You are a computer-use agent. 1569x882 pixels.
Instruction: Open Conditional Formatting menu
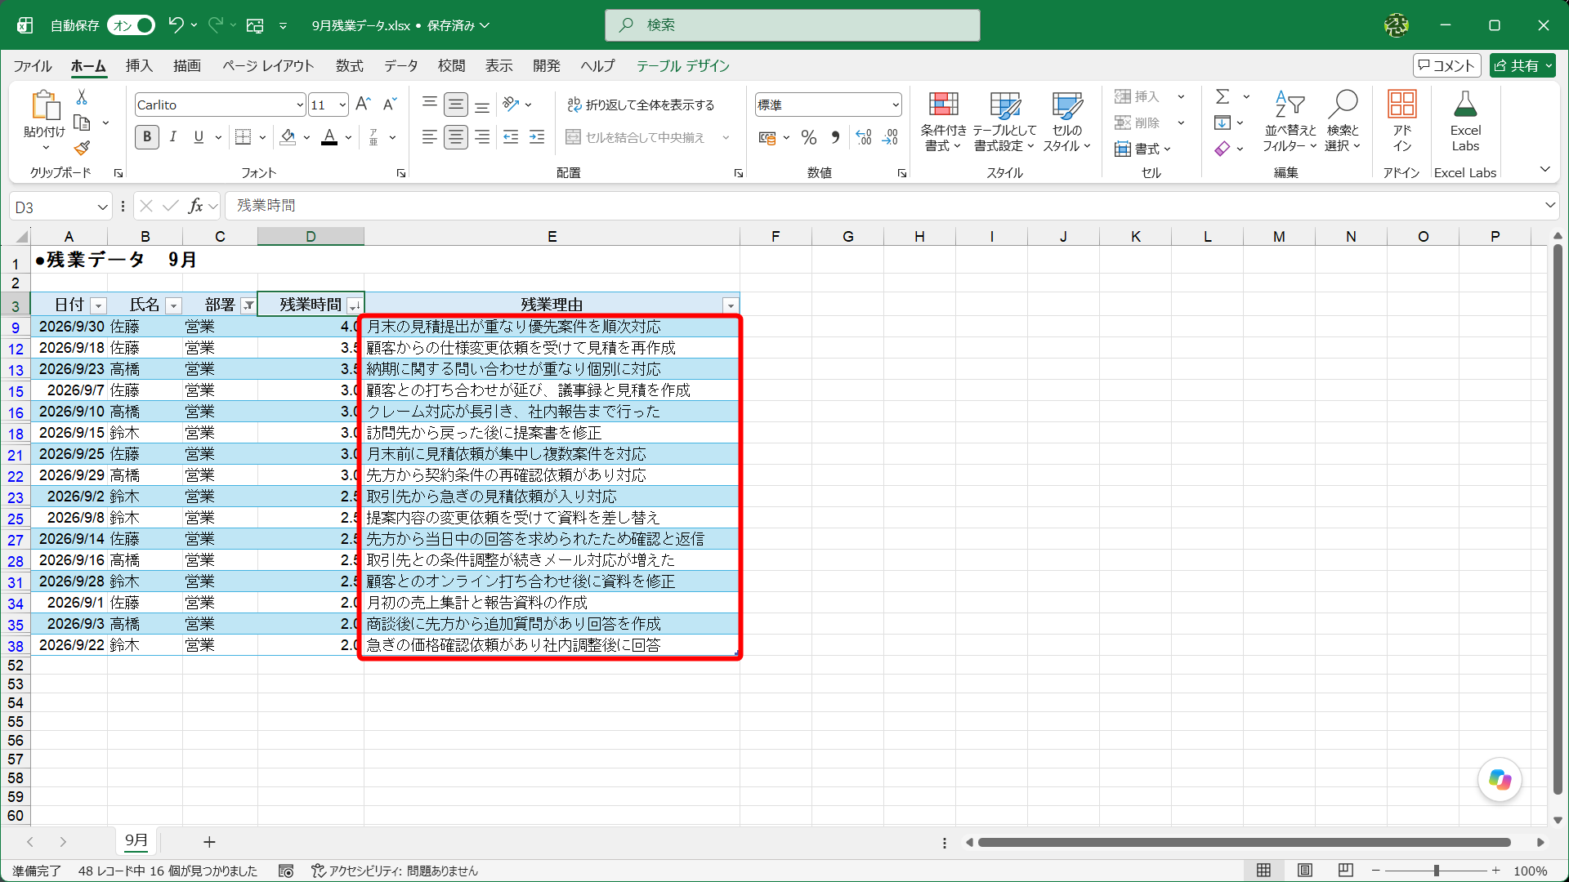coord(943,122)
